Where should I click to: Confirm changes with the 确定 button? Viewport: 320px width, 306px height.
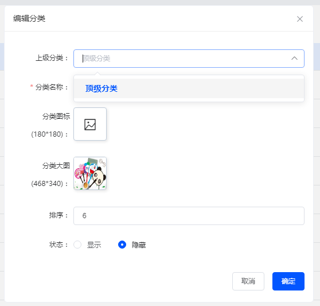point(288,281)
